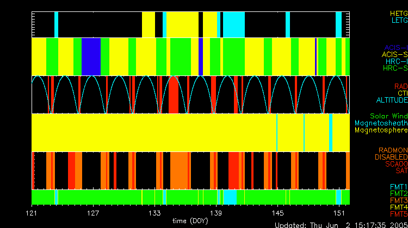The image size is (408, 228).
Task: Select the RADMON legend label
Action: point(393,150)
